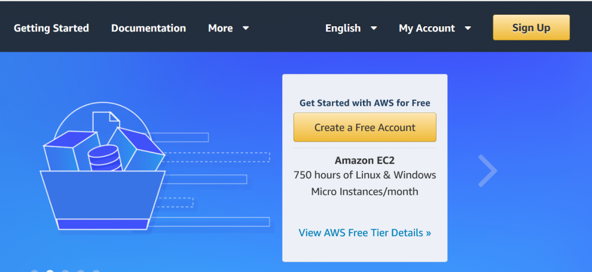Expand the My Account dropdown
This screenshot has width=592, height=272.
[435, 28]
